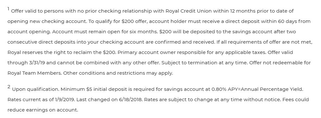Click the 0.80% rate figure
This screenshot has width=321, height=118.
tap(219, 89)
